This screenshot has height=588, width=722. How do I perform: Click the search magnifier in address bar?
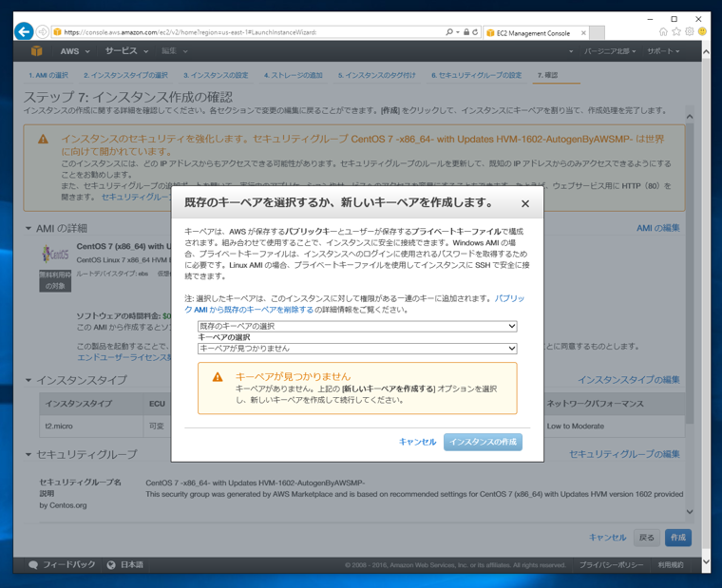pyautogui.click(x=449, y=32)
